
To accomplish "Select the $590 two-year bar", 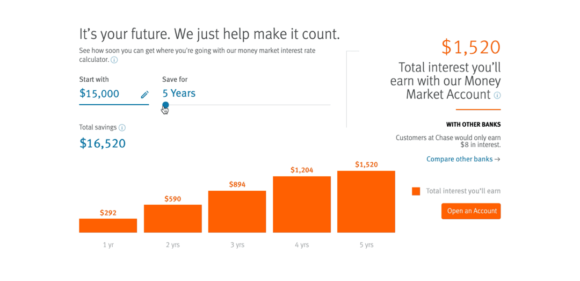I will coord(172,219).
